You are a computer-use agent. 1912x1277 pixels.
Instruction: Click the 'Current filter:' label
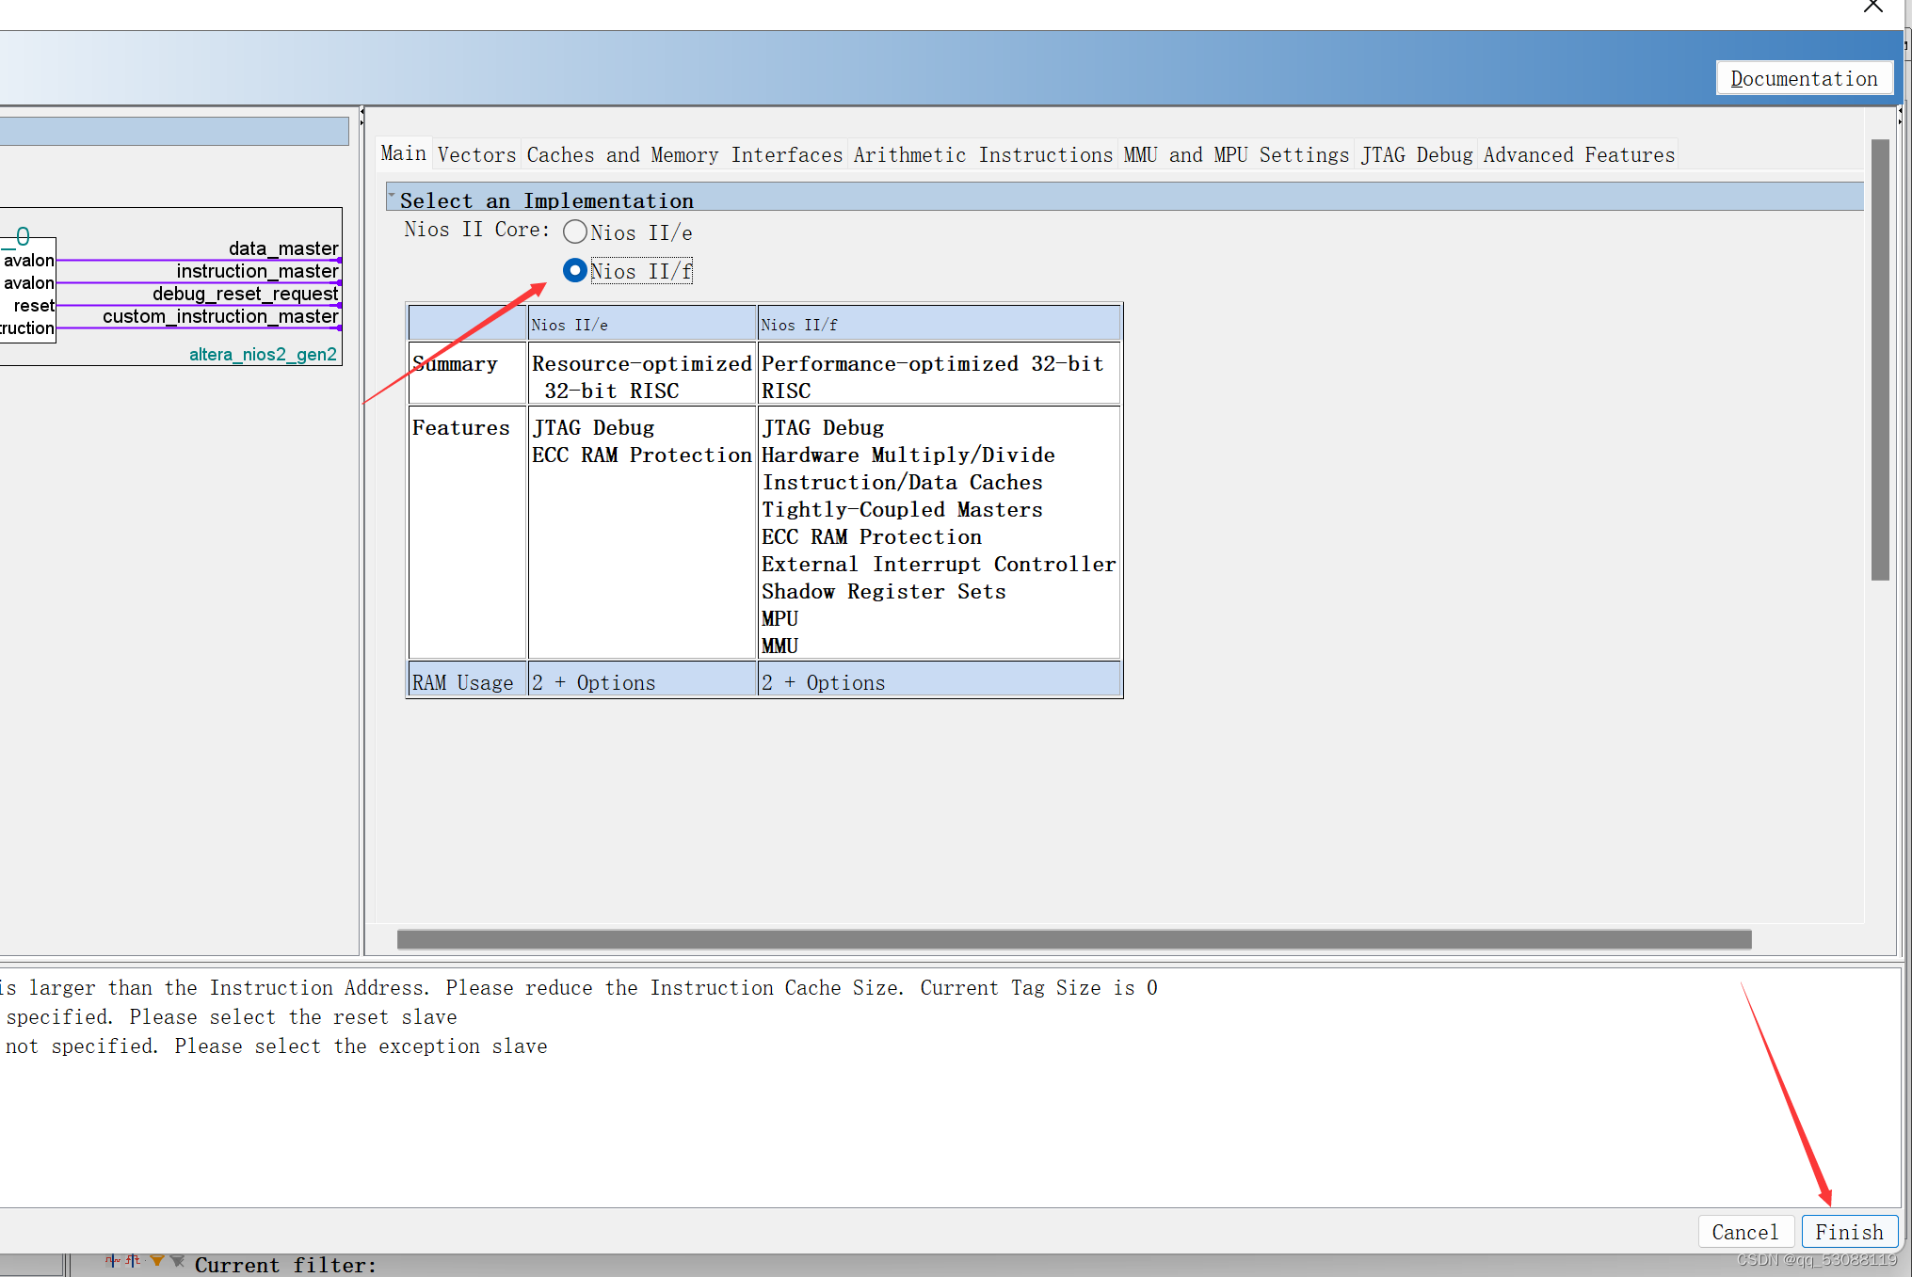coord(285,1265)
